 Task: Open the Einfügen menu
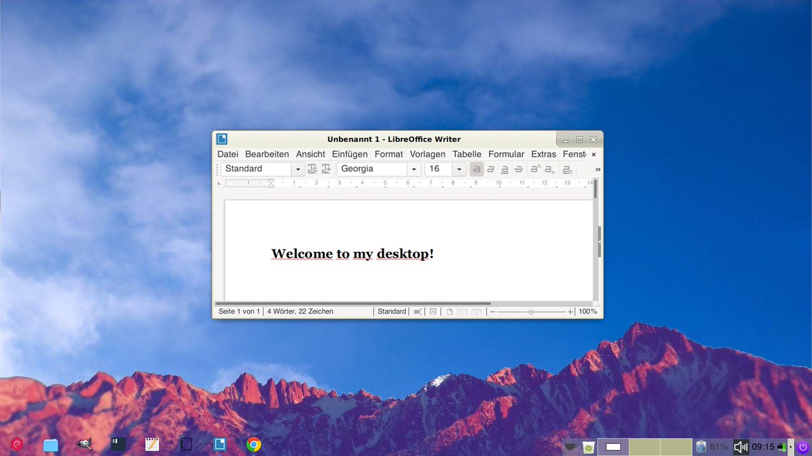(x=349, y=154)
